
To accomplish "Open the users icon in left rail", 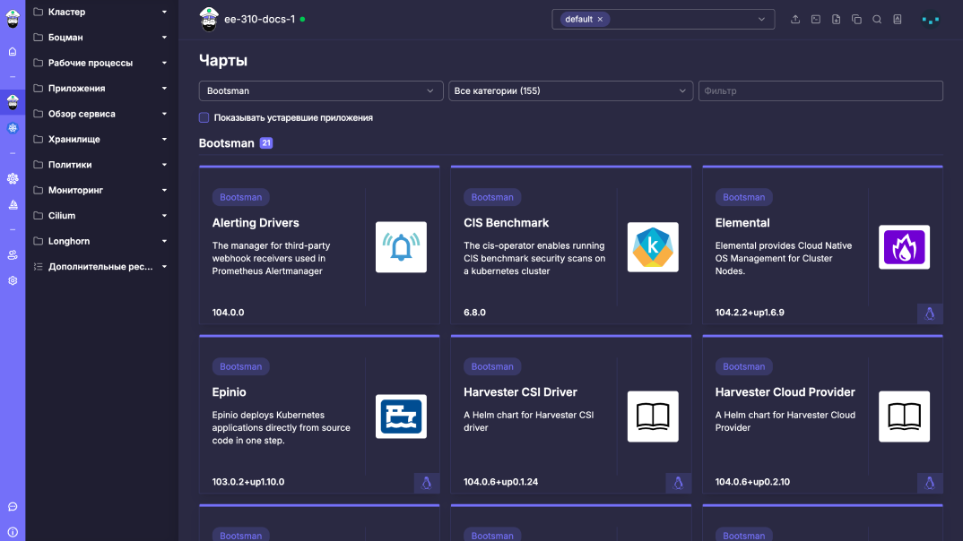I will pyautogui.click(x=13, y=255).
